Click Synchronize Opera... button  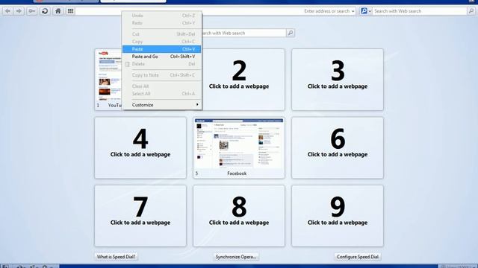[x=236, y=257]
